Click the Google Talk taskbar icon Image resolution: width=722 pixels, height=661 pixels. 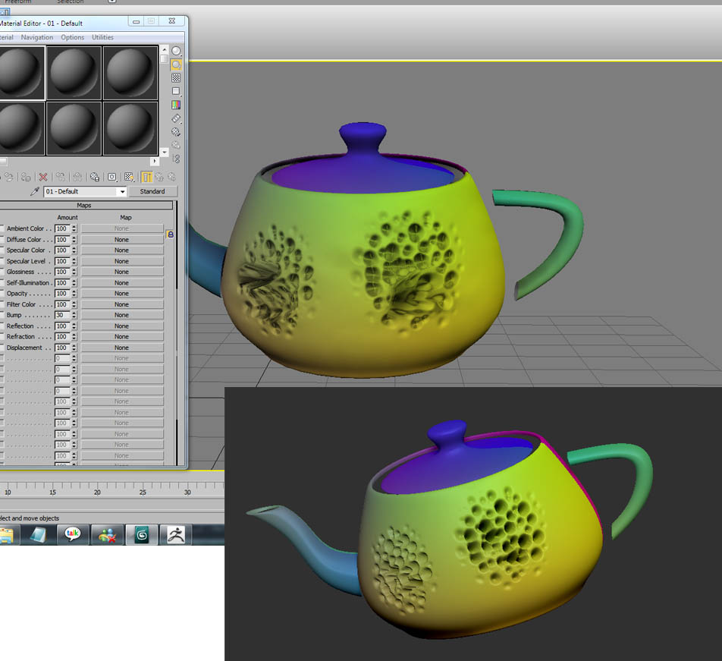[73, 535]
